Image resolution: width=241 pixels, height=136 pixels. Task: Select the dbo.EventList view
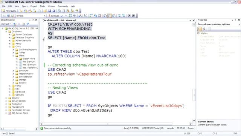[29, 62]
